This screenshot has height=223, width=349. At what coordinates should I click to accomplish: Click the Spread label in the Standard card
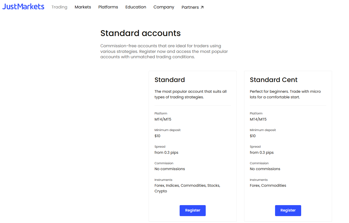(x=160, y=147)
